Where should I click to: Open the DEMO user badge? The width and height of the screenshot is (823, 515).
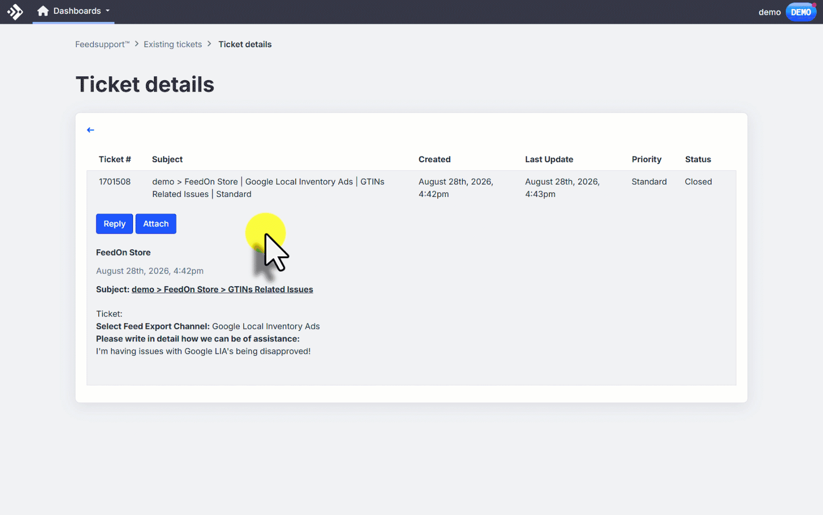pos(801,12)
